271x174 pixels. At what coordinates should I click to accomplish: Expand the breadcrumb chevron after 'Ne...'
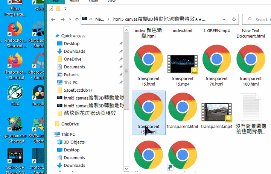(x=108, y=19)
